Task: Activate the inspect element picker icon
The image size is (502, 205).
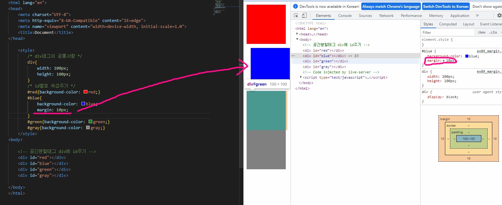Action: pyautogui.click(x=296, y=15)
